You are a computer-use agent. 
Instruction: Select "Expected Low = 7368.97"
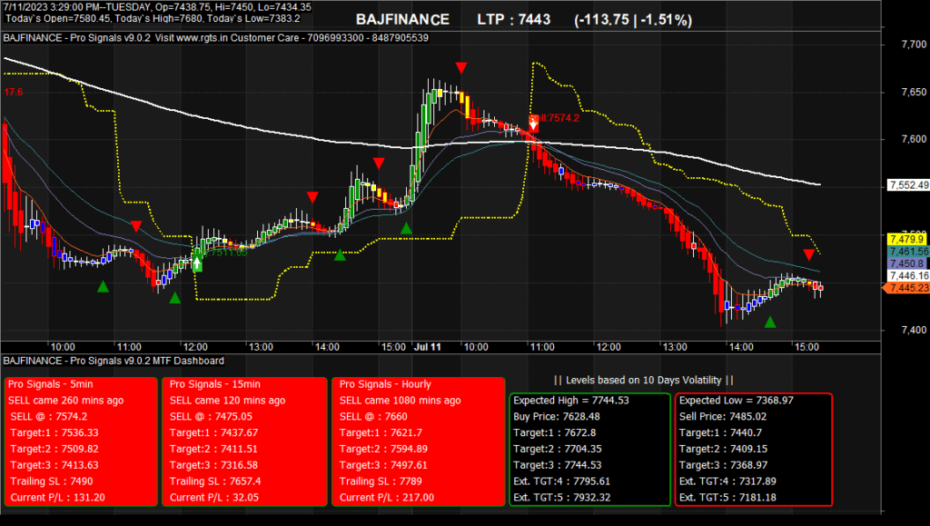tap(736, 401)
